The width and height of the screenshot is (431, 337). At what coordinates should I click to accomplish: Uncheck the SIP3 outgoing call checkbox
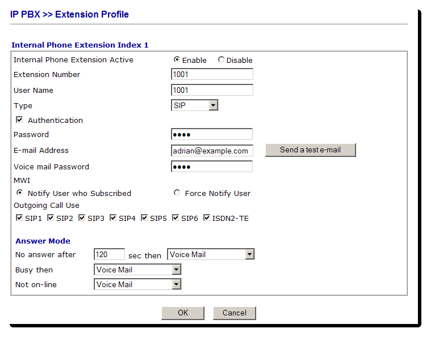click(x=82, y=217)
